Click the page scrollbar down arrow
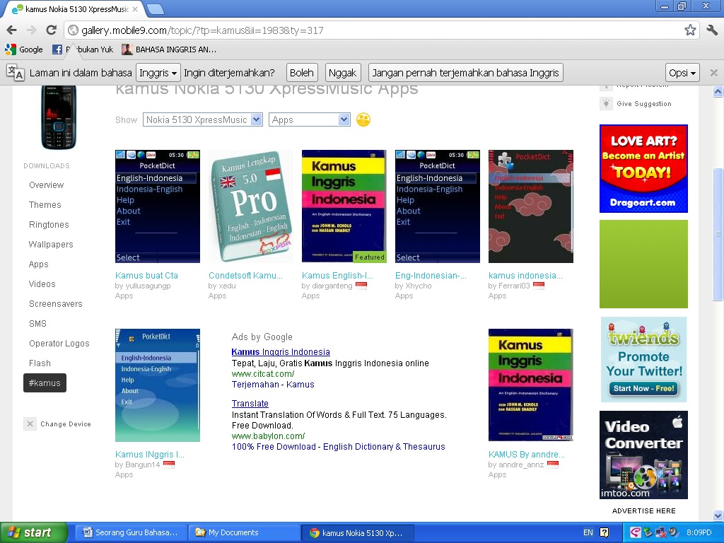 718,515
